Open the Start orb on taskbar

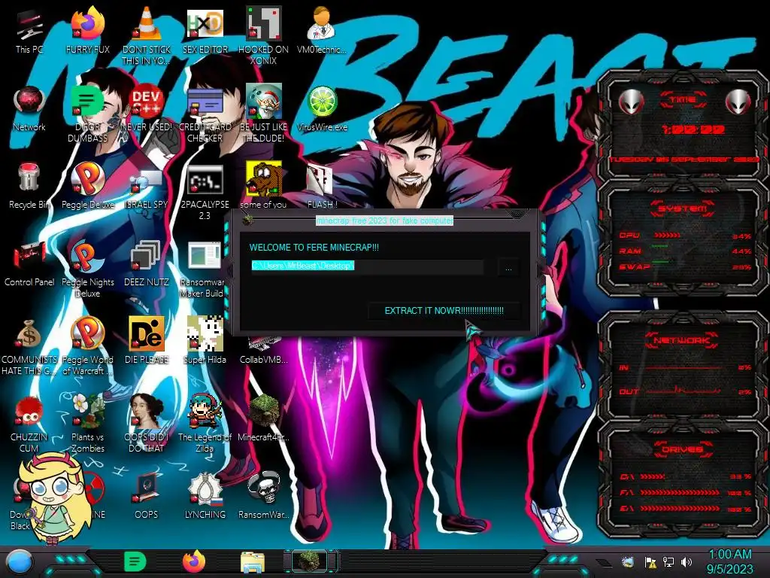pyautogui.click(x=20, y=561)
